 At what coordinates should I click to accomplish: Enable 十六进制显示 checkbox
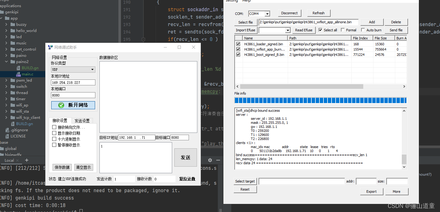click(54, 139)
